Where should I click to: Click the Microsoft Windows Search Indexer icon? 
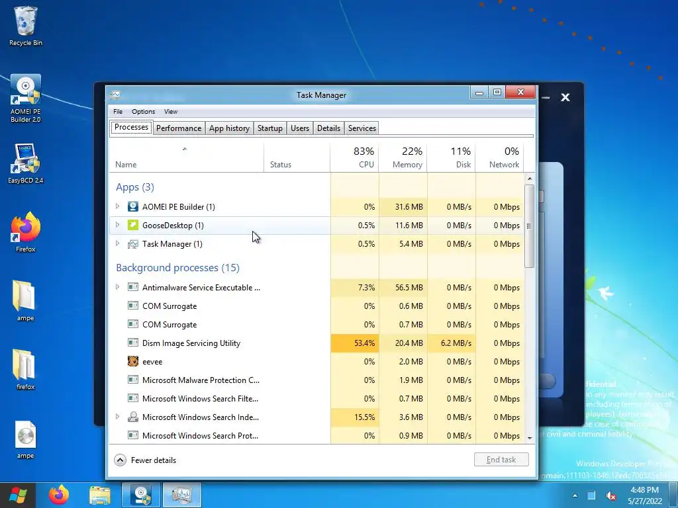click(x=132, y=417)
